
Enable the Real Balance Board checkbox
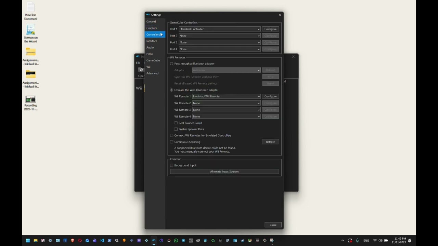188,123
